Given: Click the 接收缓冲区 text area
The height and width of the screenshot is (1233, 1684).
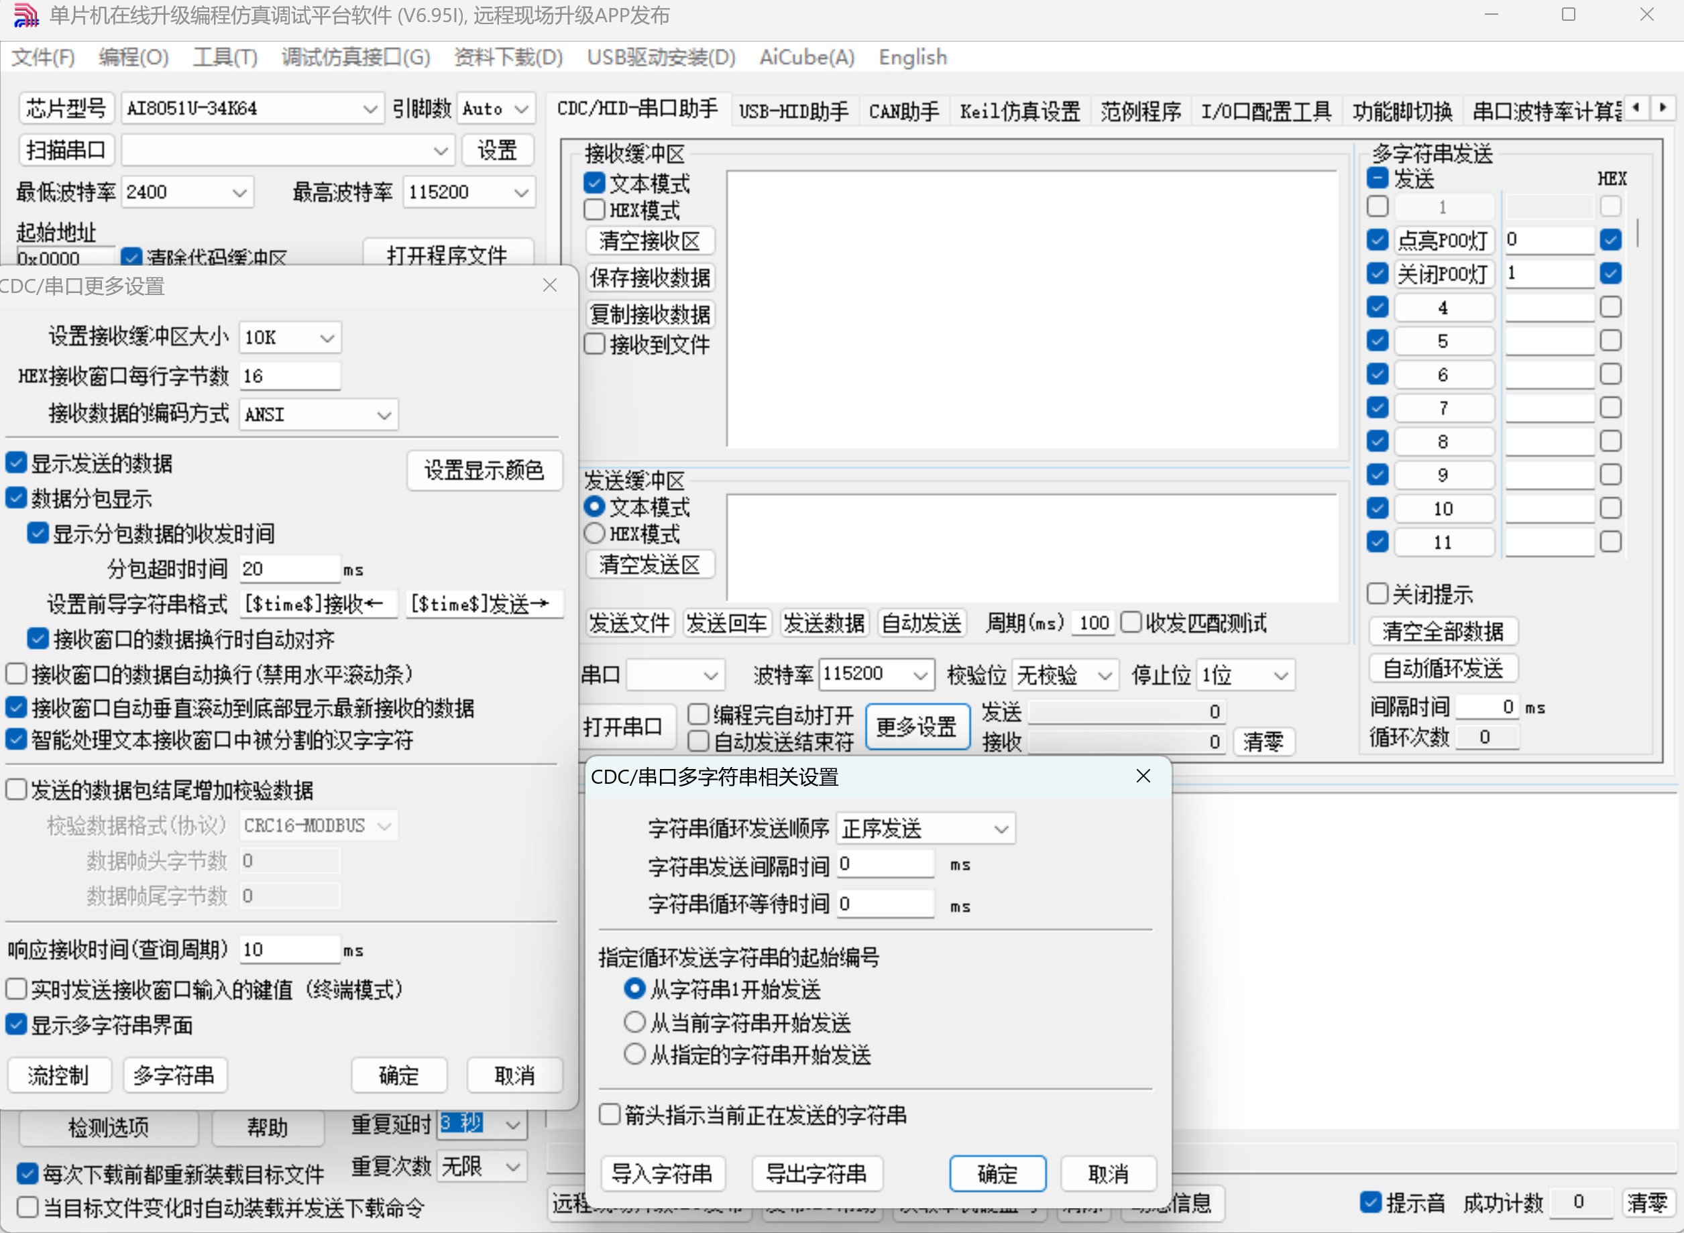Looking at the screenshot, I should (1032, 309).
